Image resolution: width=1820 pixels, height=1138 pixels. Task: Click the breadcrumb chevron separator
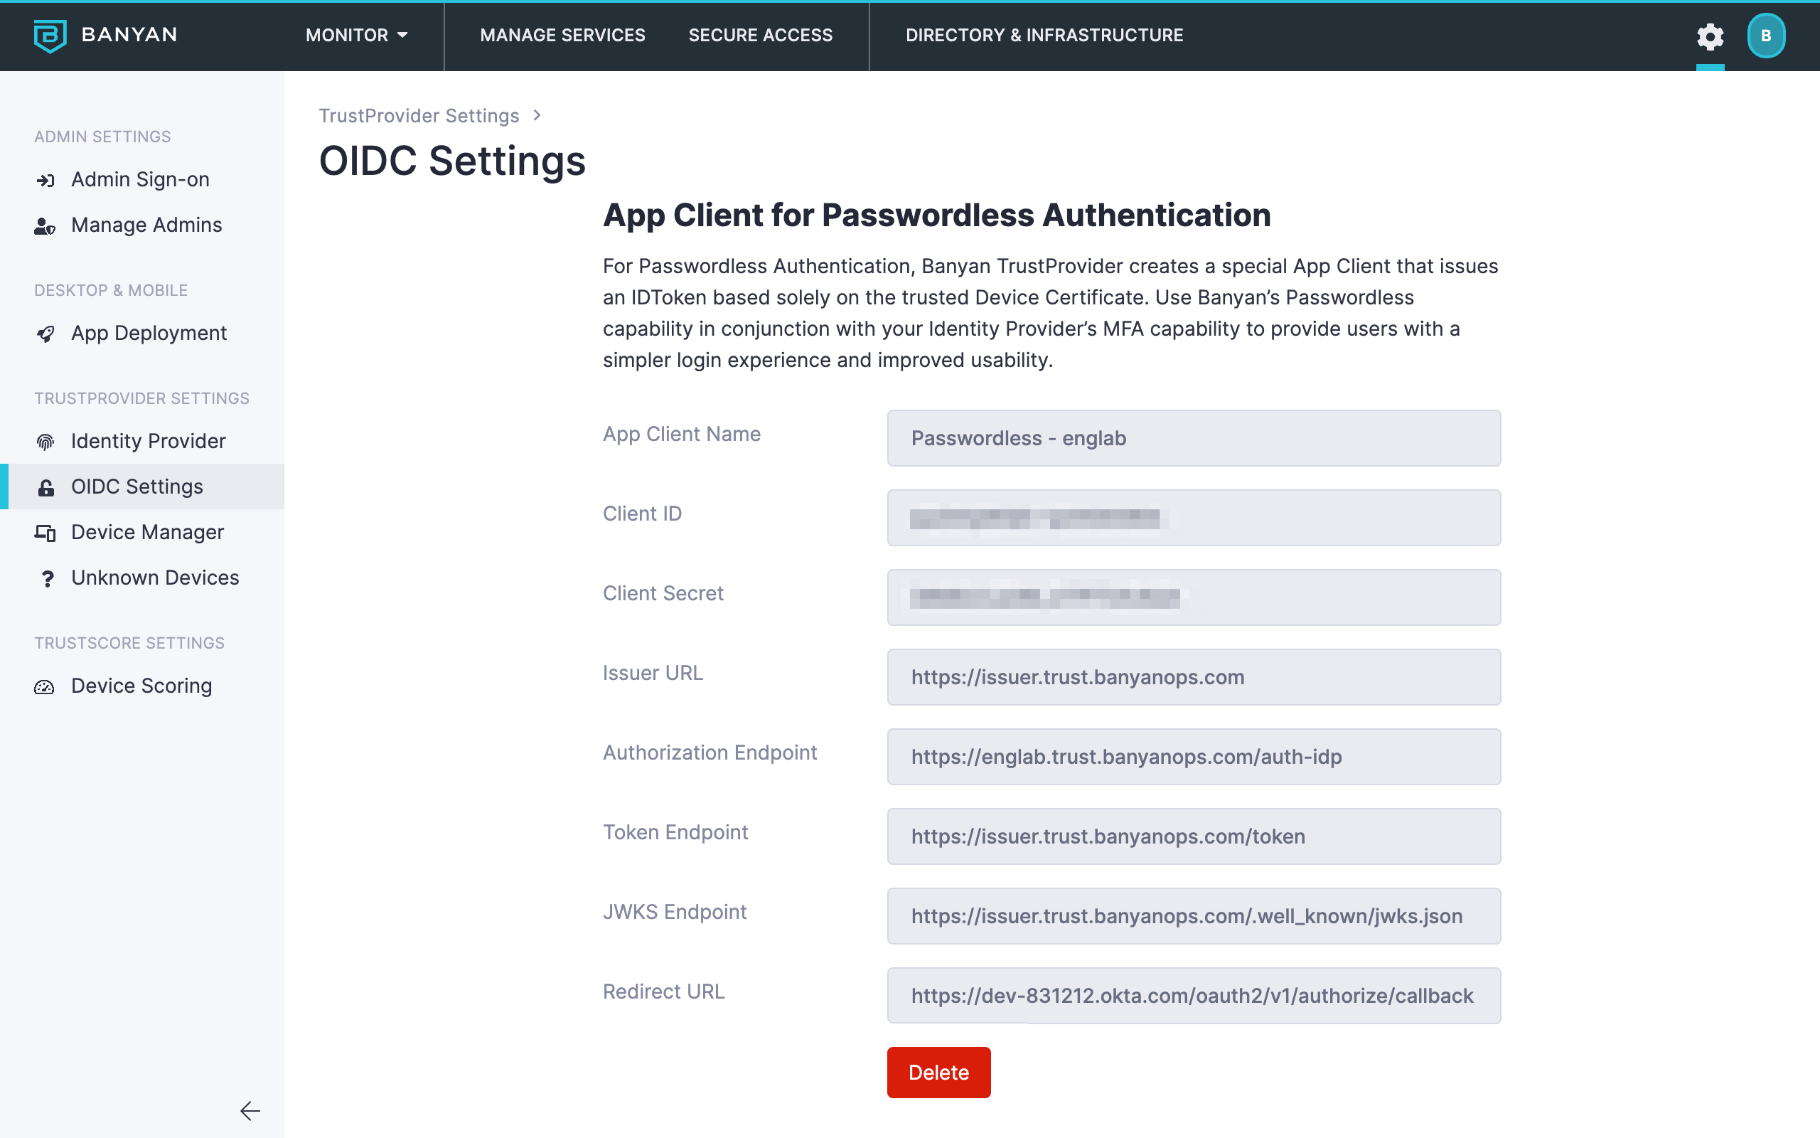click(x=537, y=115)
